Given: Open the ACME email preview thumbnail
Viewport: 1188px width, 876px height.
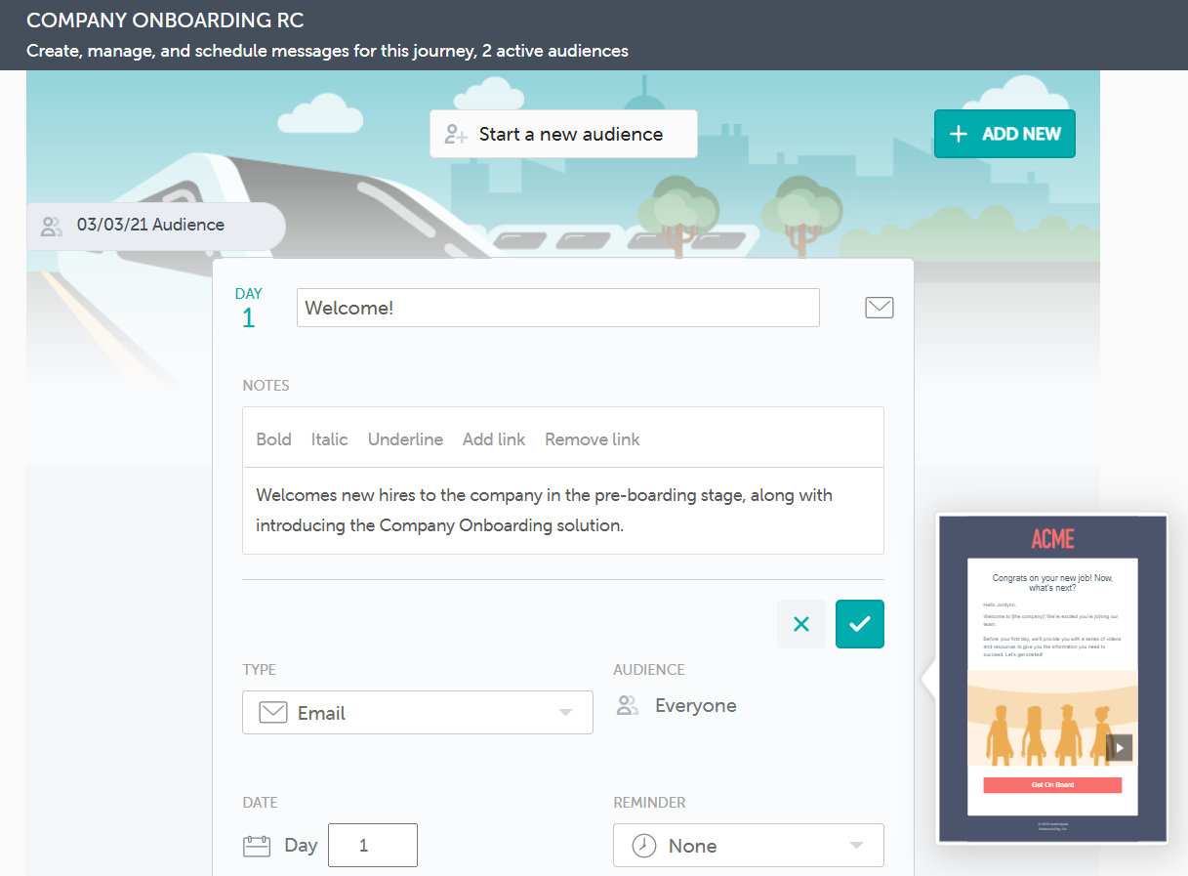Looking at the screenshot, I should pyautogui.click(x=1052, y=678).
